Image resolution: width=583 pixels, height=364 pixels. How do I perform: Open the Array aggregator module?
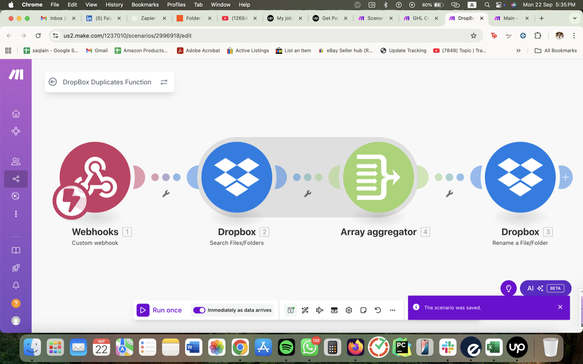(x=379, y=177)
